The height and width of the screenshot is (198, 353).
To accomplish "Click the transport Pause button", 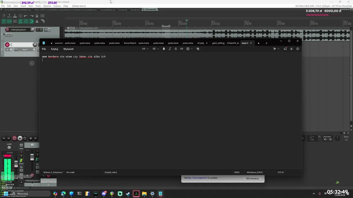I will pyautogui.click(x=35, y=138).
